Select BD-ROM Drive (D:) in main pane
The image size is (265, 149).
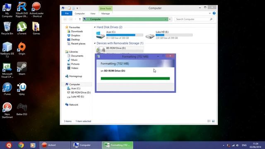pyautogui.click(x=120, y=50)
